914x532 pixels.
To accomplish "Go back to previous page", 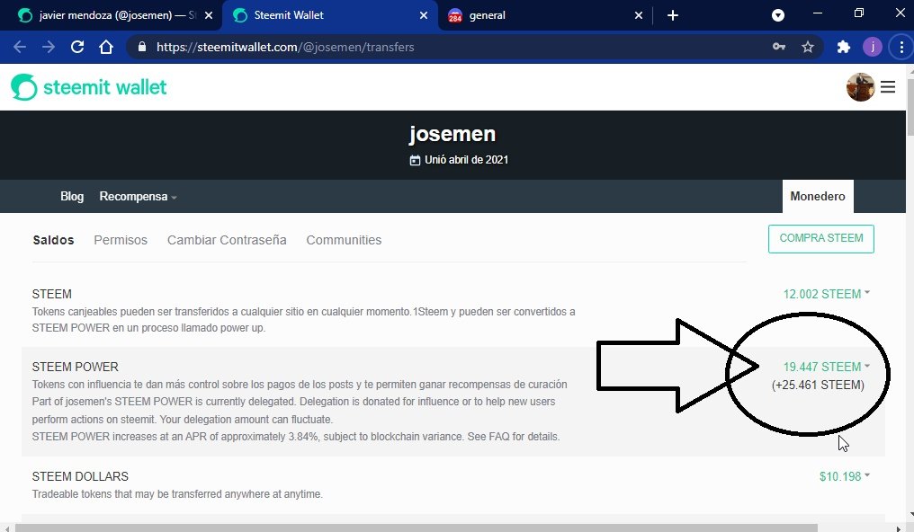I will click(19, 47).
